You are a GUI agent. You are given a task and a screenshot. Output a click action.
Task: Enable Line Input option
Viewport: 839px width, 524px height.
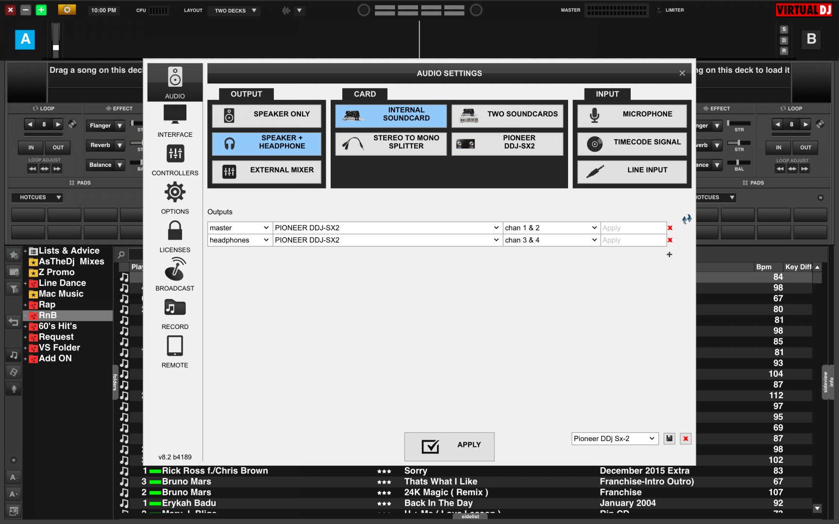[x=632, y=171]
